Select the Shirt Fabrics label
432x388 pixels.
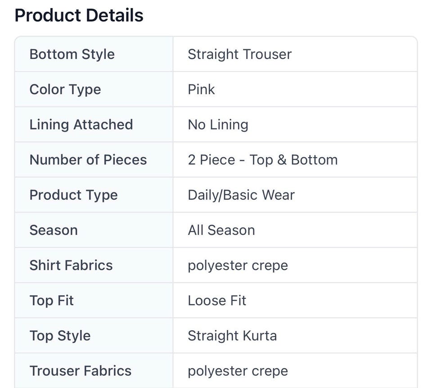click(x=71, y=266)
